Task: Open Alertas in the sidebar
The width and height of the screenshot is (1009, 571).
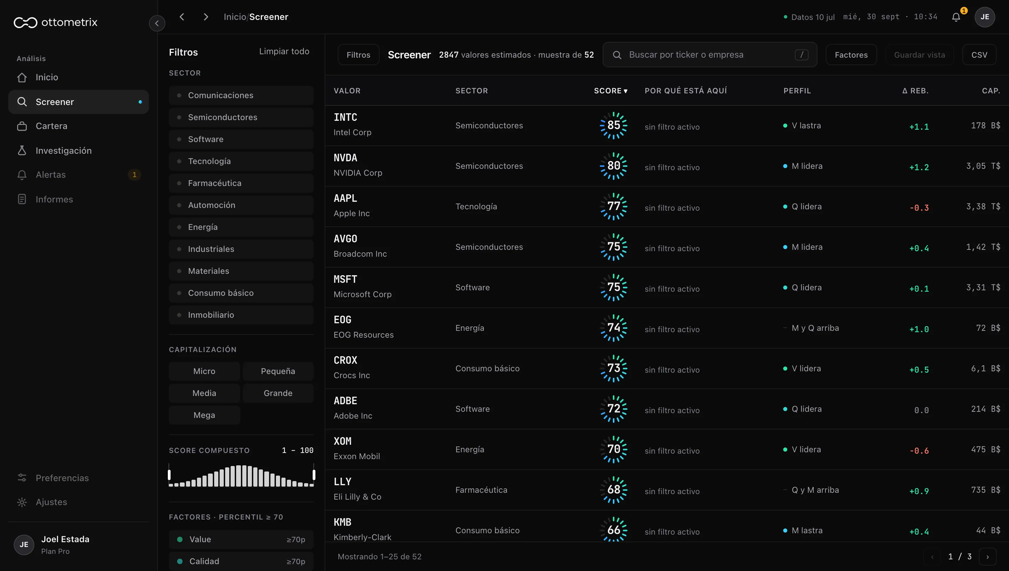Action: coord(79,175)
